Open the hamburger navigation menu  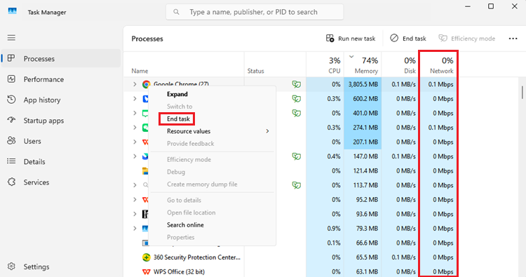pos(11,38)
